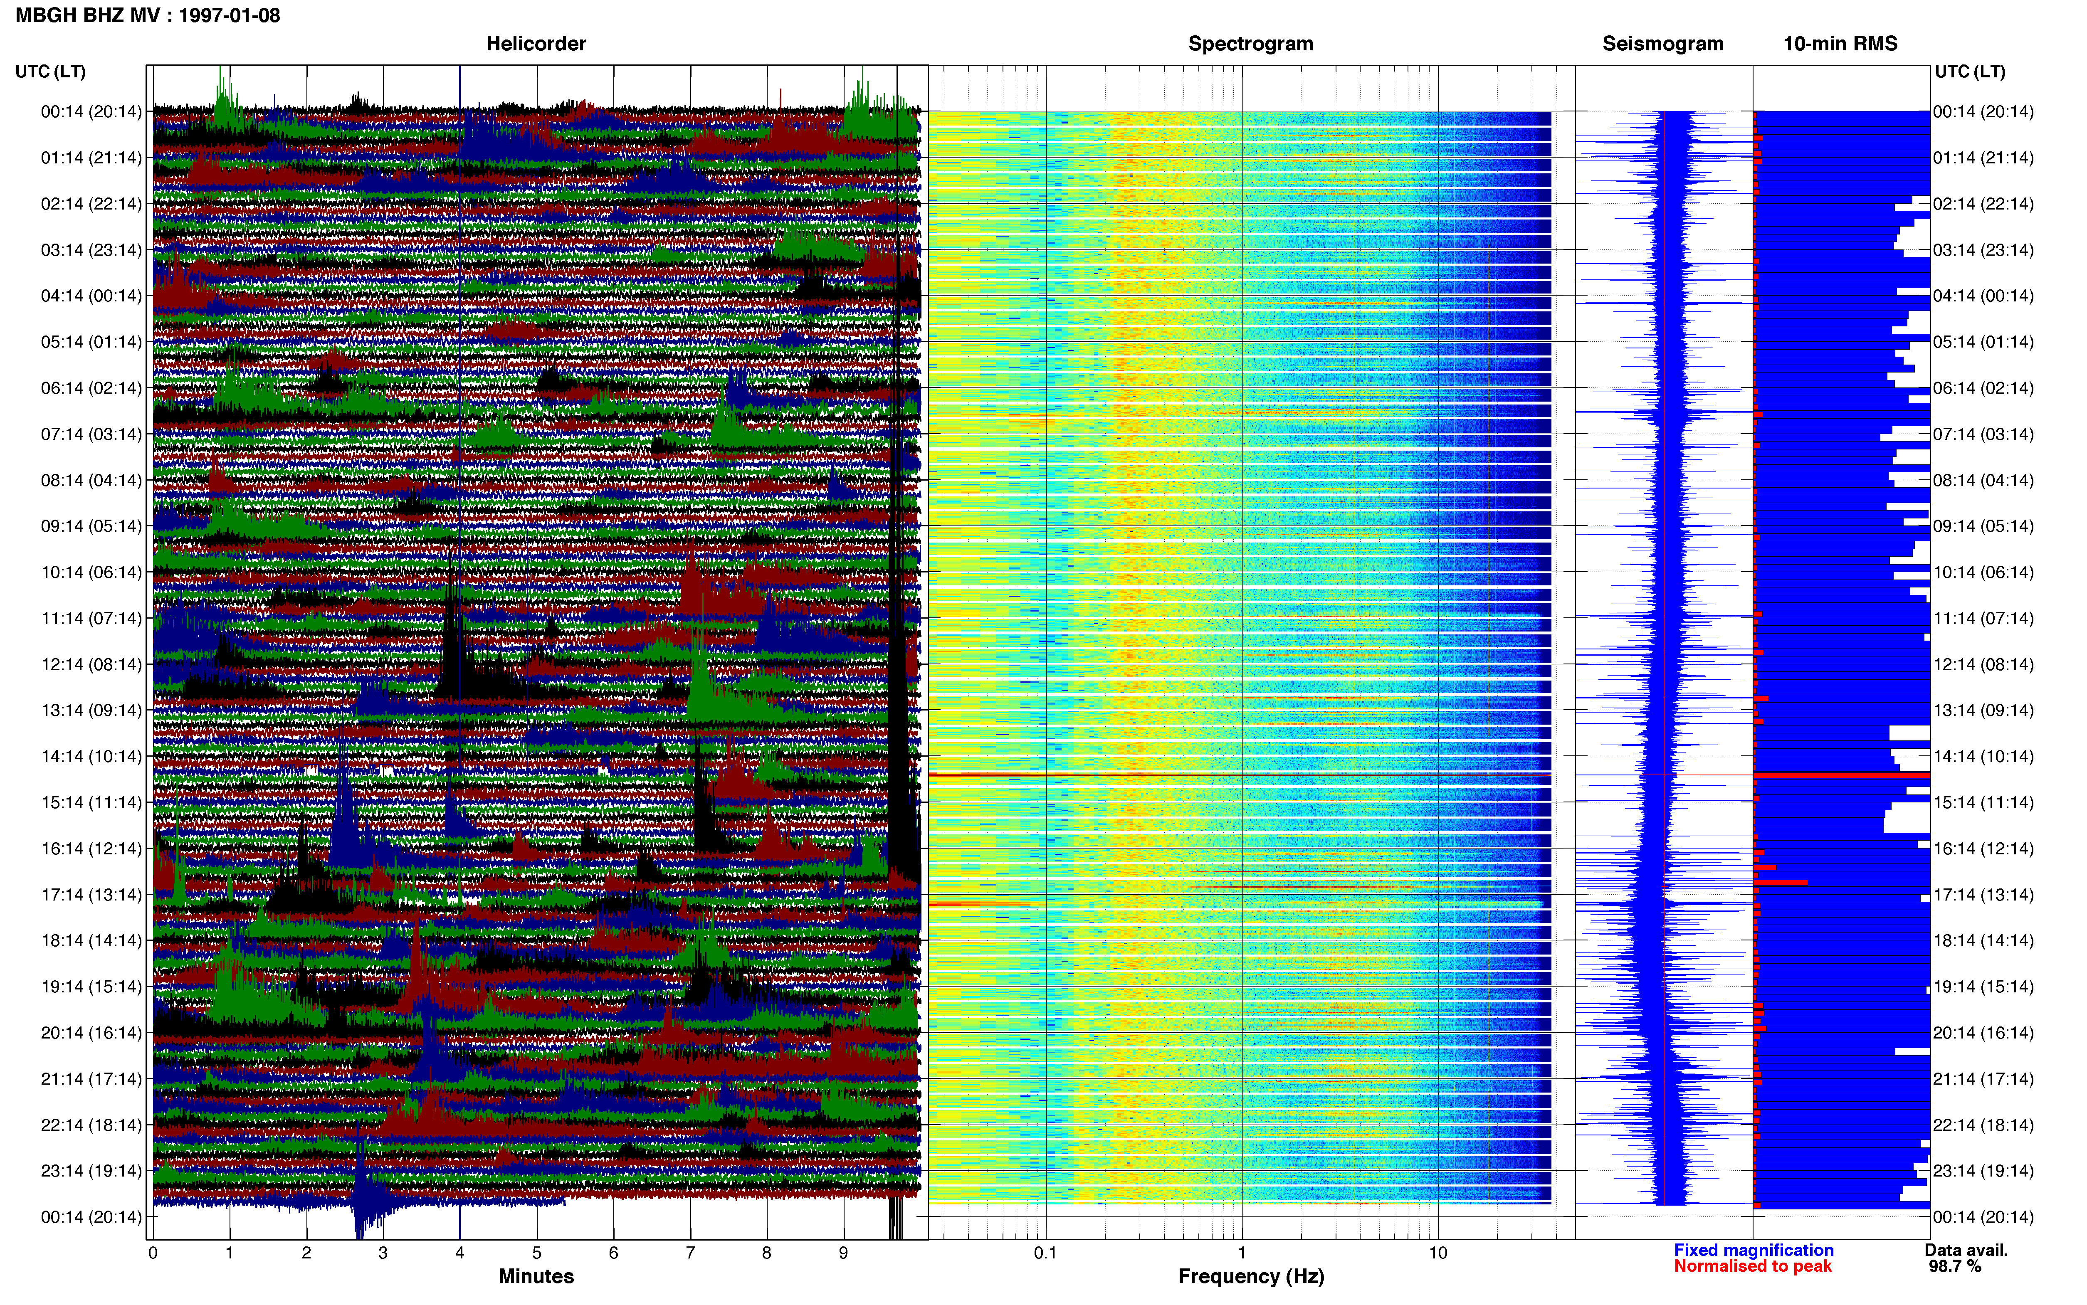Viewport: 2087px width, 1305px height.
Task: Click the left 'UTC (LT)' axis header
Action: coord(51,72)
